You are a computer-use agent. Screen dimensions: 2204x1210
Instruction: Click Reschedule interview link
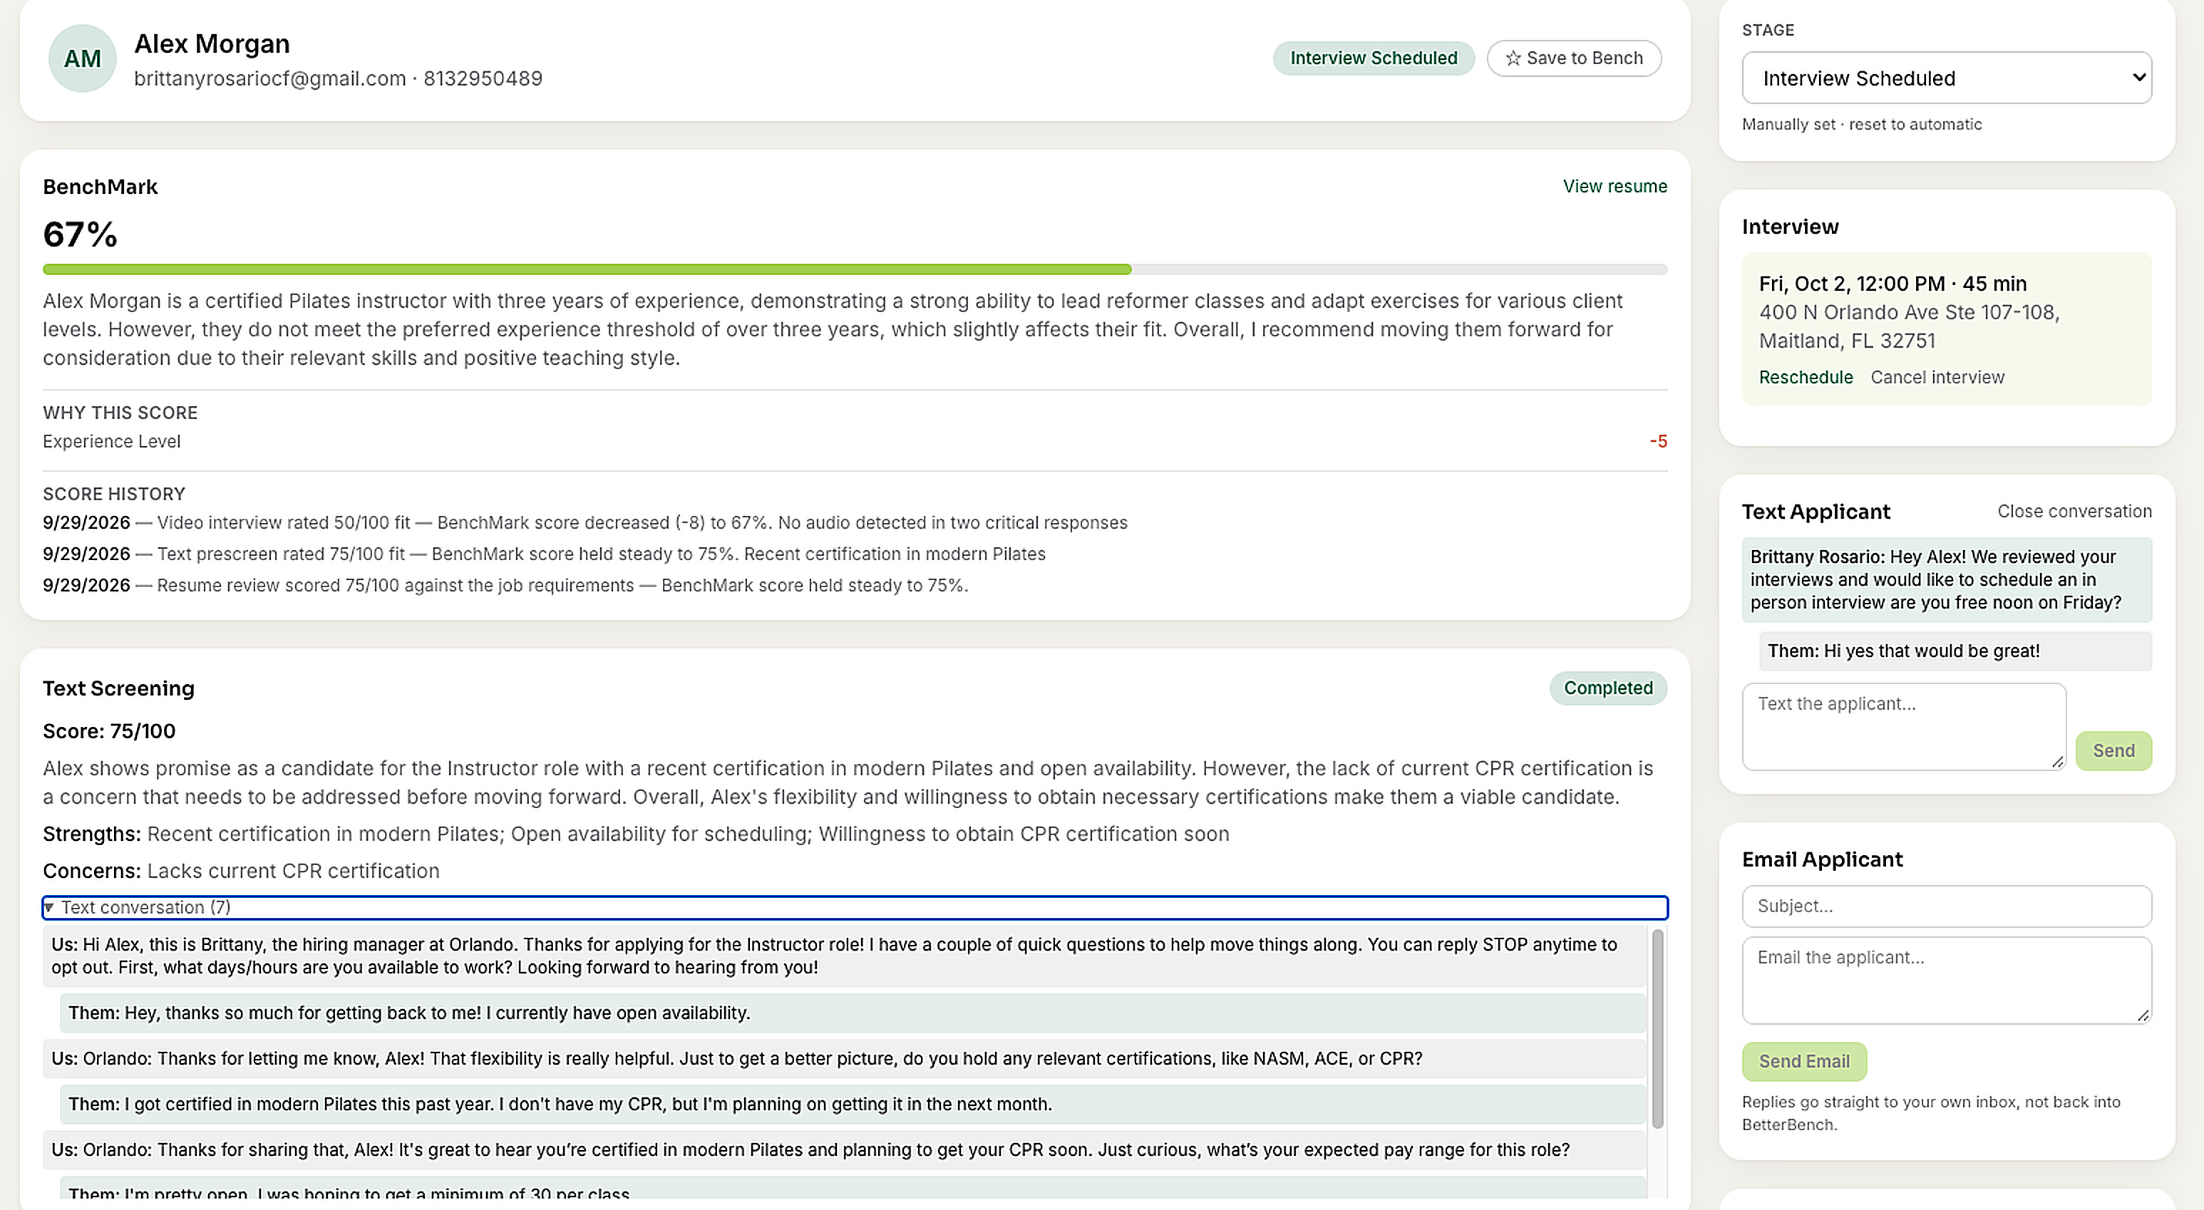(1806, 377)
